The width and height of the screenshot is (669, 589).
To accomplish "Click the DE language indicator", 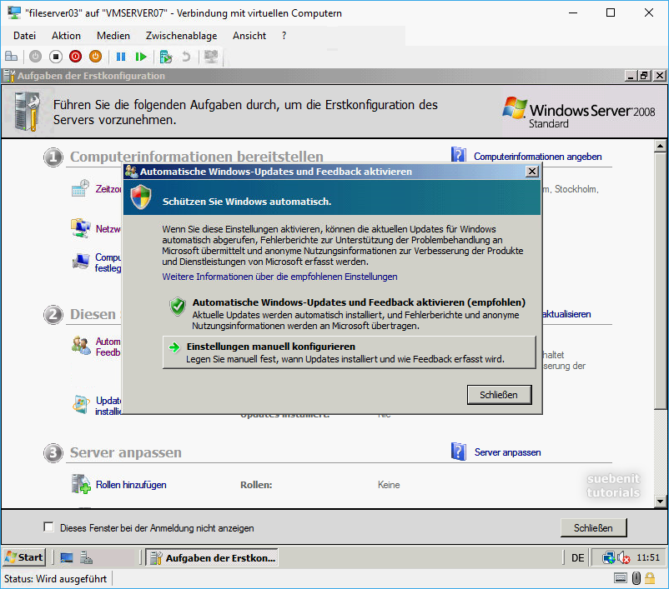I will coord(578,557).
